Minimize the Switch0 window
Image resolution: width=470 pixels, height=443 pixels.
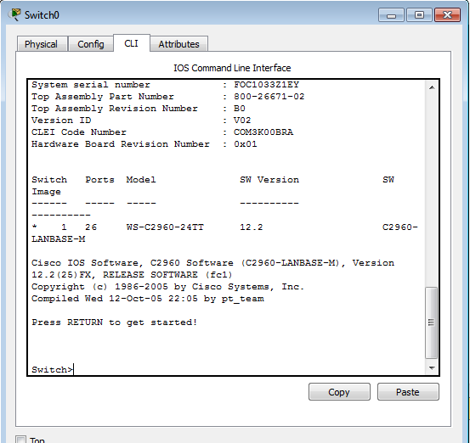point(391,15)
